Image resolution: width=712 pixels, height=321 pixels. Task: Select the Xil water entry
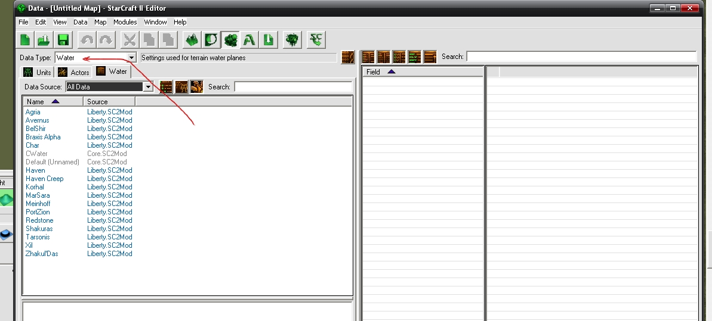pyautogui.click(x=29, y=245)
